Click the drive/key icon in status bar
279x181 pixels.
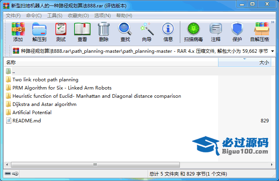click(x=12, y=174)
